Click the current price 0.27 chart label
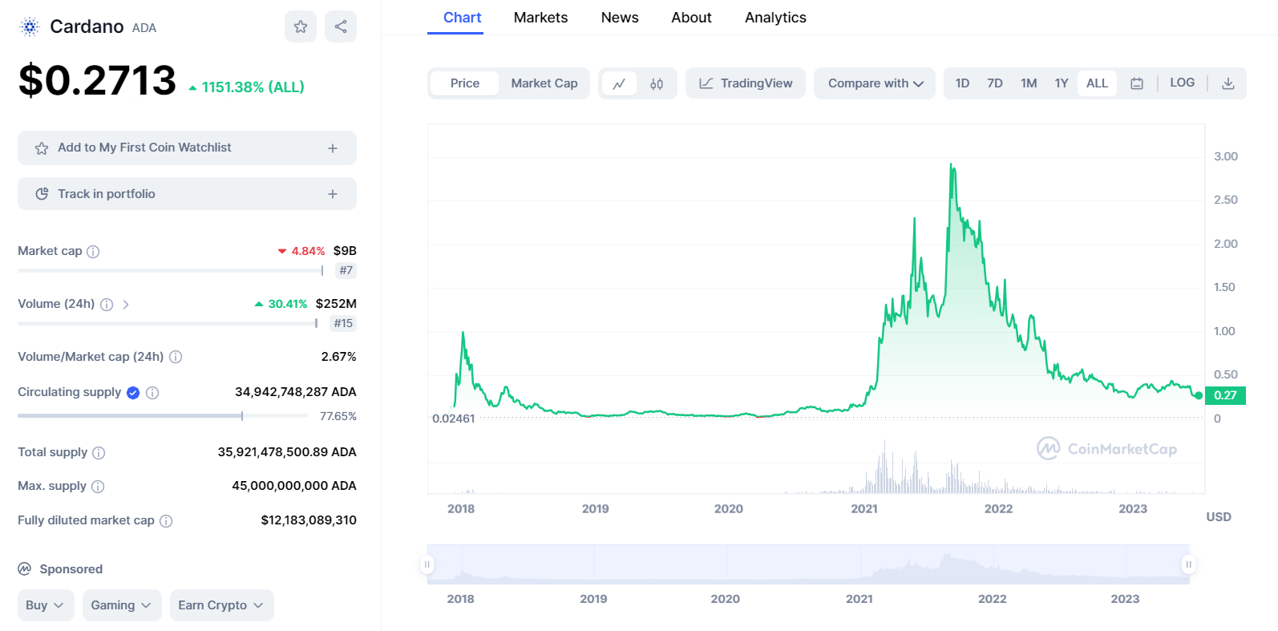The image size is (1278, 631). pyautogui.click(x=1225, y=395)
